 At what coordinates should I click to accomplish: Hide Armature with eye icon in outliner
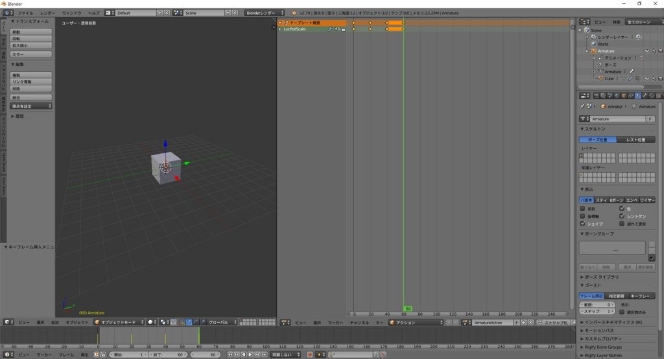[646, 51]
